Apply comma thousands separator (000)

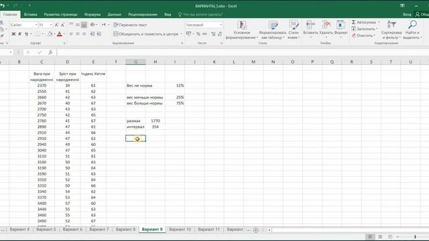[x=204, y=34]
